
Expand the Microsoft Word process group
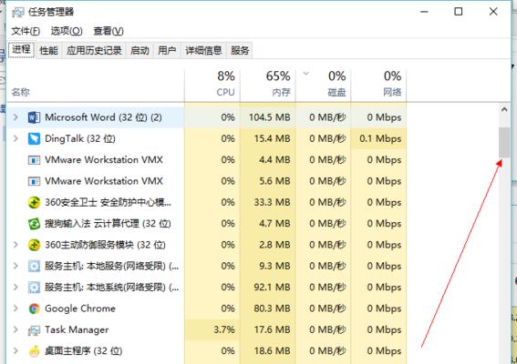(16, 117)
